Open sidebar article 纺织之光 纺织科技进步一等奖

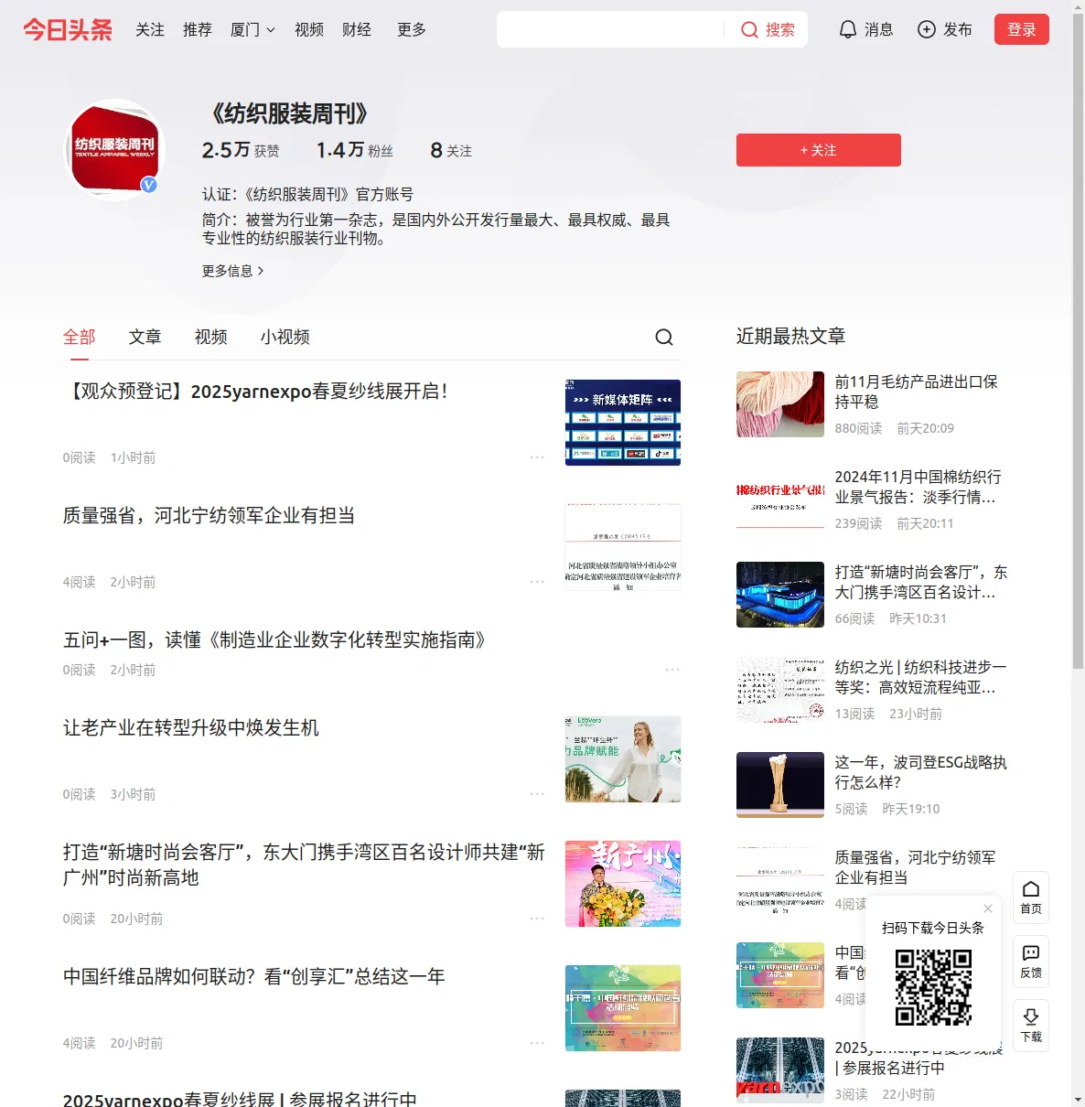920,677
